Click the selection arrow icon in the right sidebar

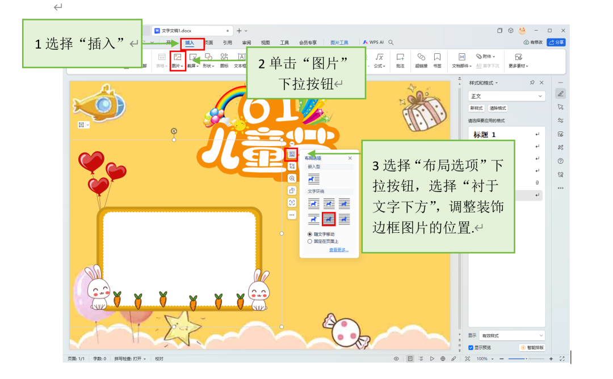[x=561, y=107]
